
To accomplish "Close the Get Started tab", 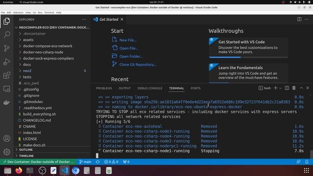I will coord(122,20).
